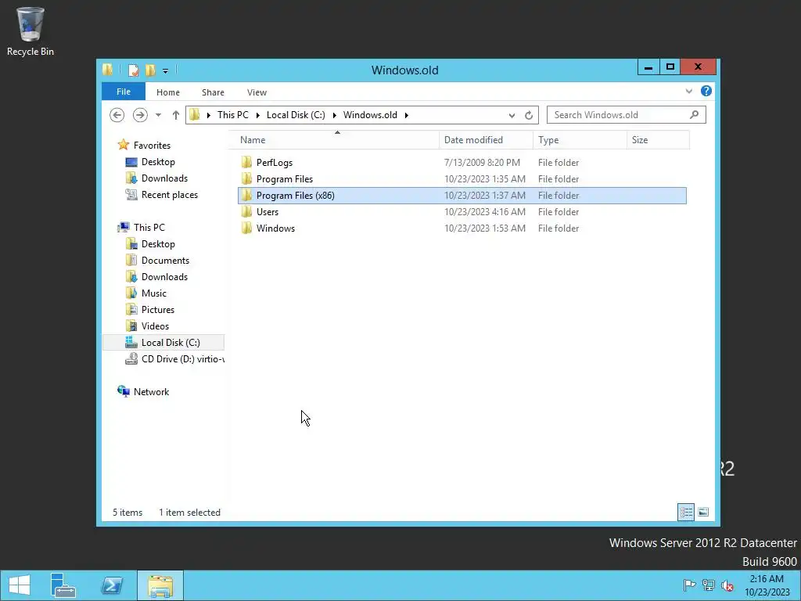Viewport: 801px width, 601px height.
Task: Launch Windows PowerShell from the taskbar
Action: 111,585
